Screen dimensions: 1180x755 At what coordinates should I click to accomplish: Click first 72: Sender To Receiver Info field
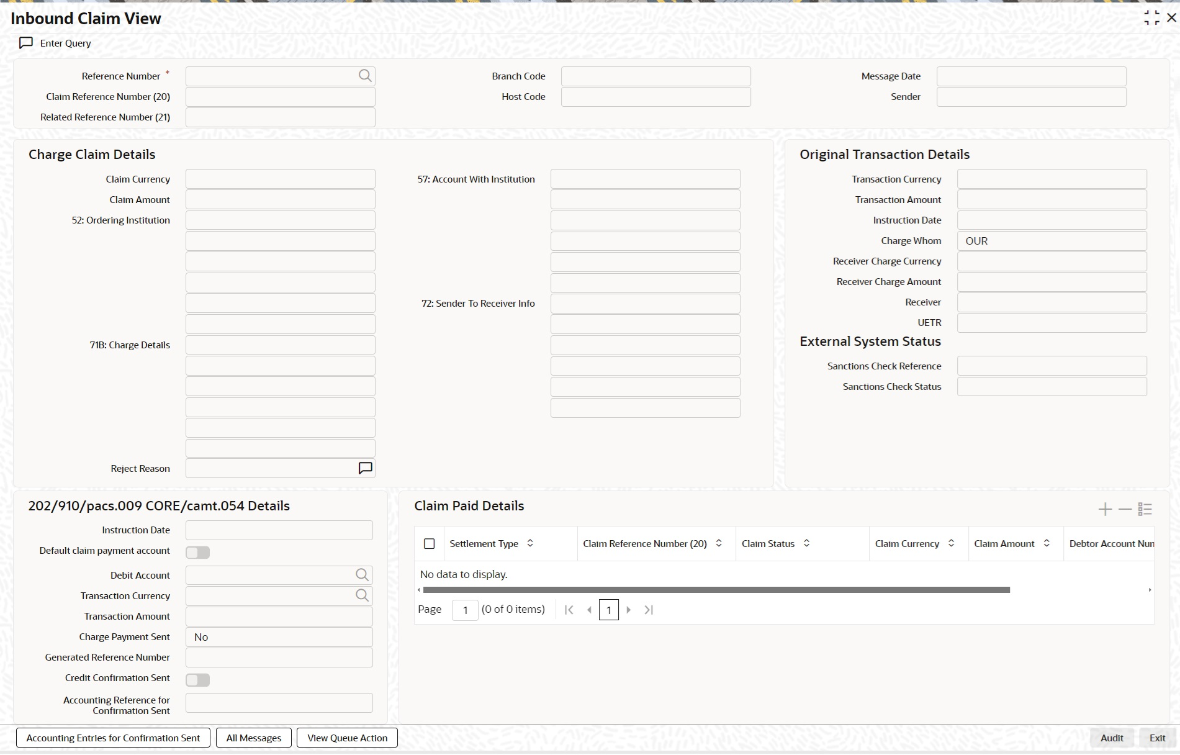pos(646,303)
